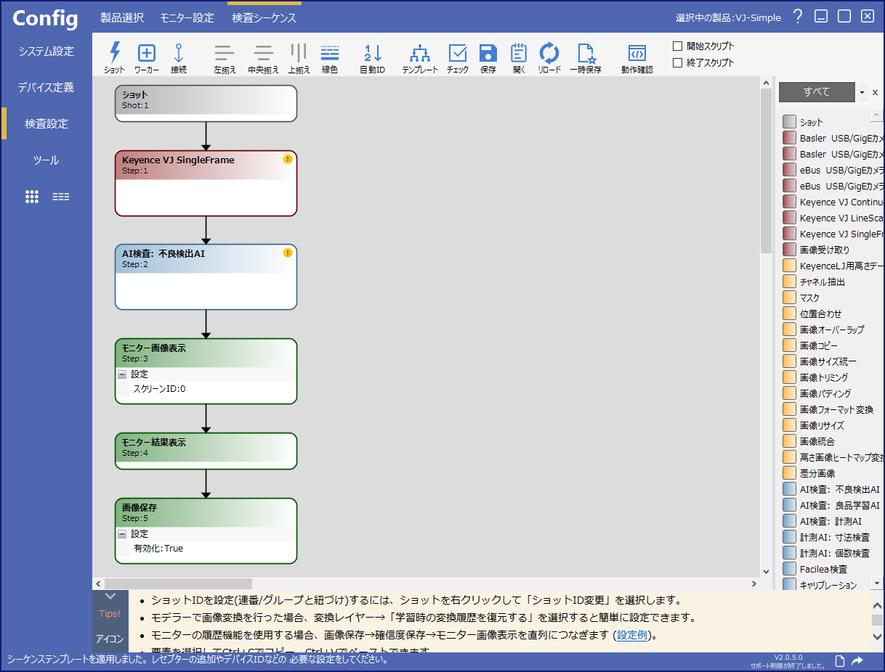Open the 設定例 link in tips

[631, 636]
